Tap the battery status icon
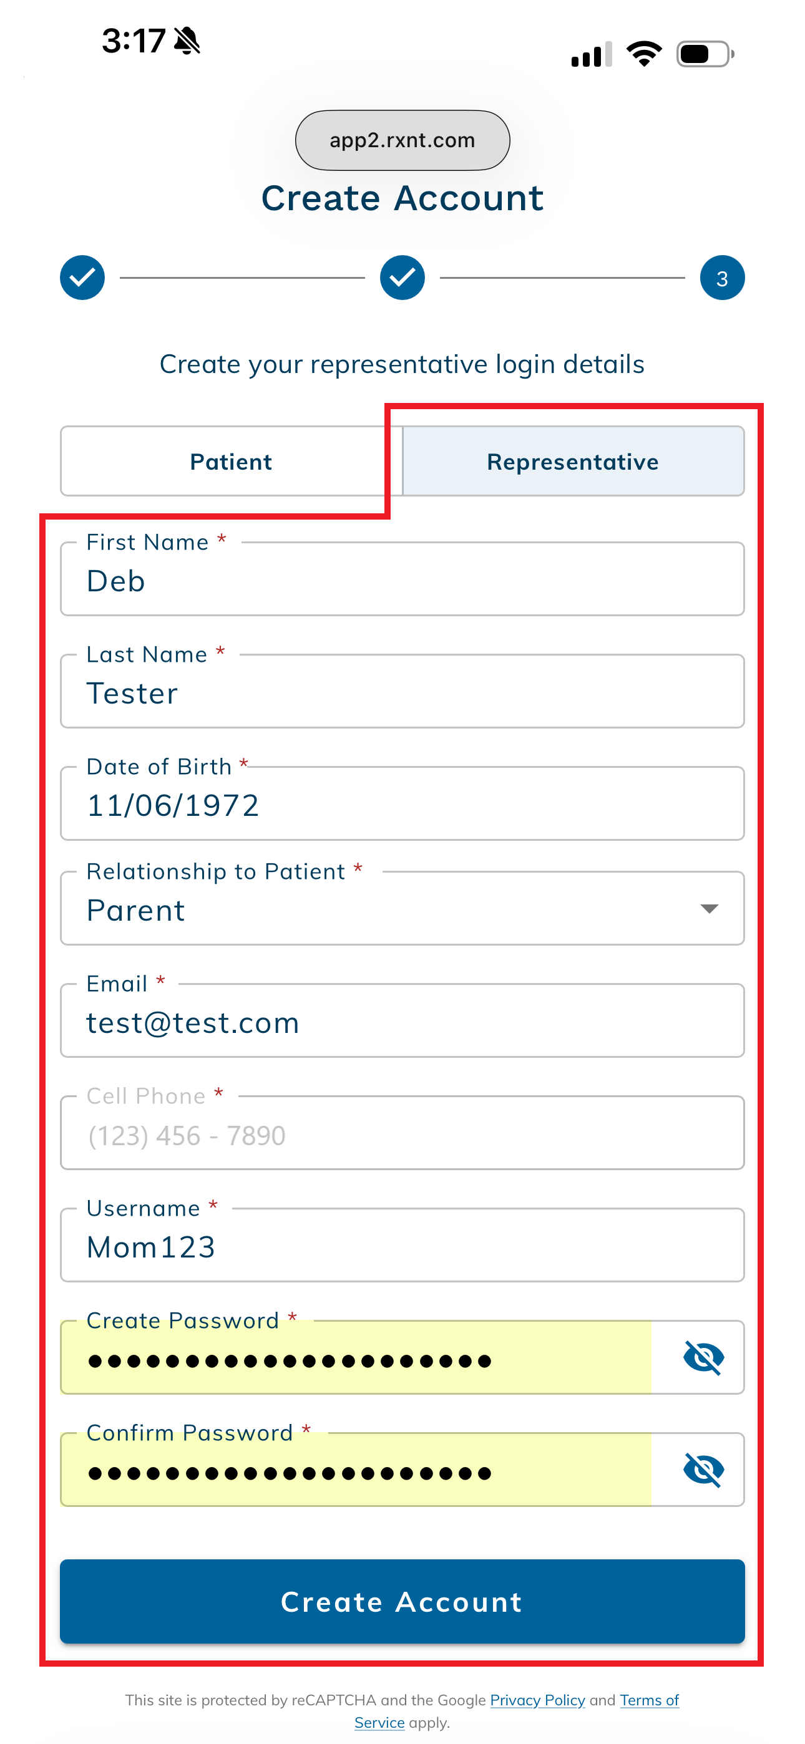This screenshot has height=1744, width=805. [x=705, y=54]
